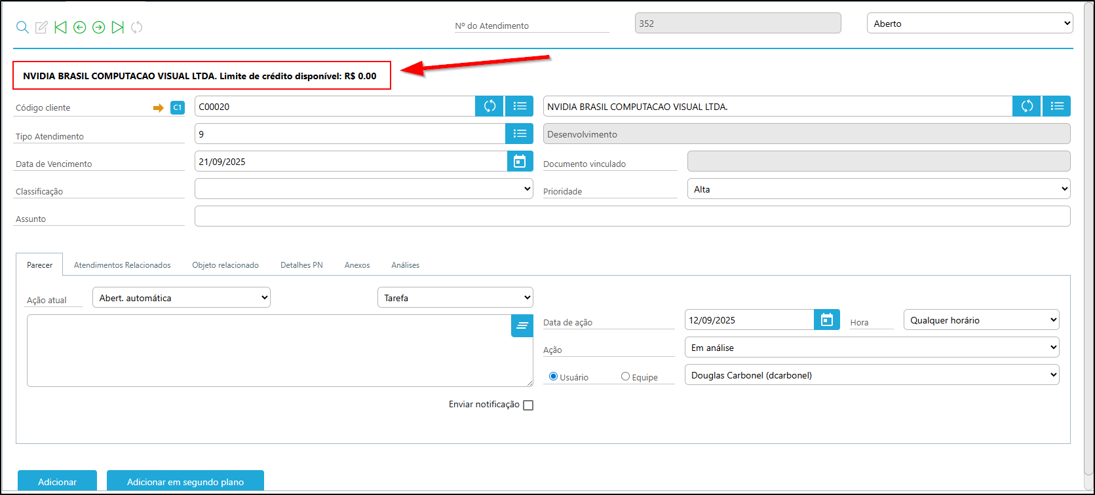Refresh the client code C00020 field

(490, 106)
